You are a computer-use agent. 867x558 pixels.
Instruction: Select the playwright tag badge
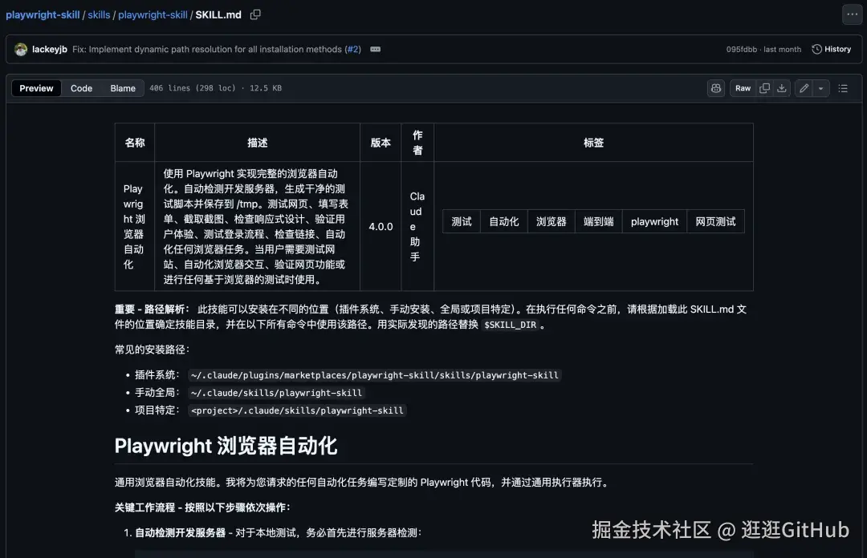pyautogui.click(x=653, y=221)
